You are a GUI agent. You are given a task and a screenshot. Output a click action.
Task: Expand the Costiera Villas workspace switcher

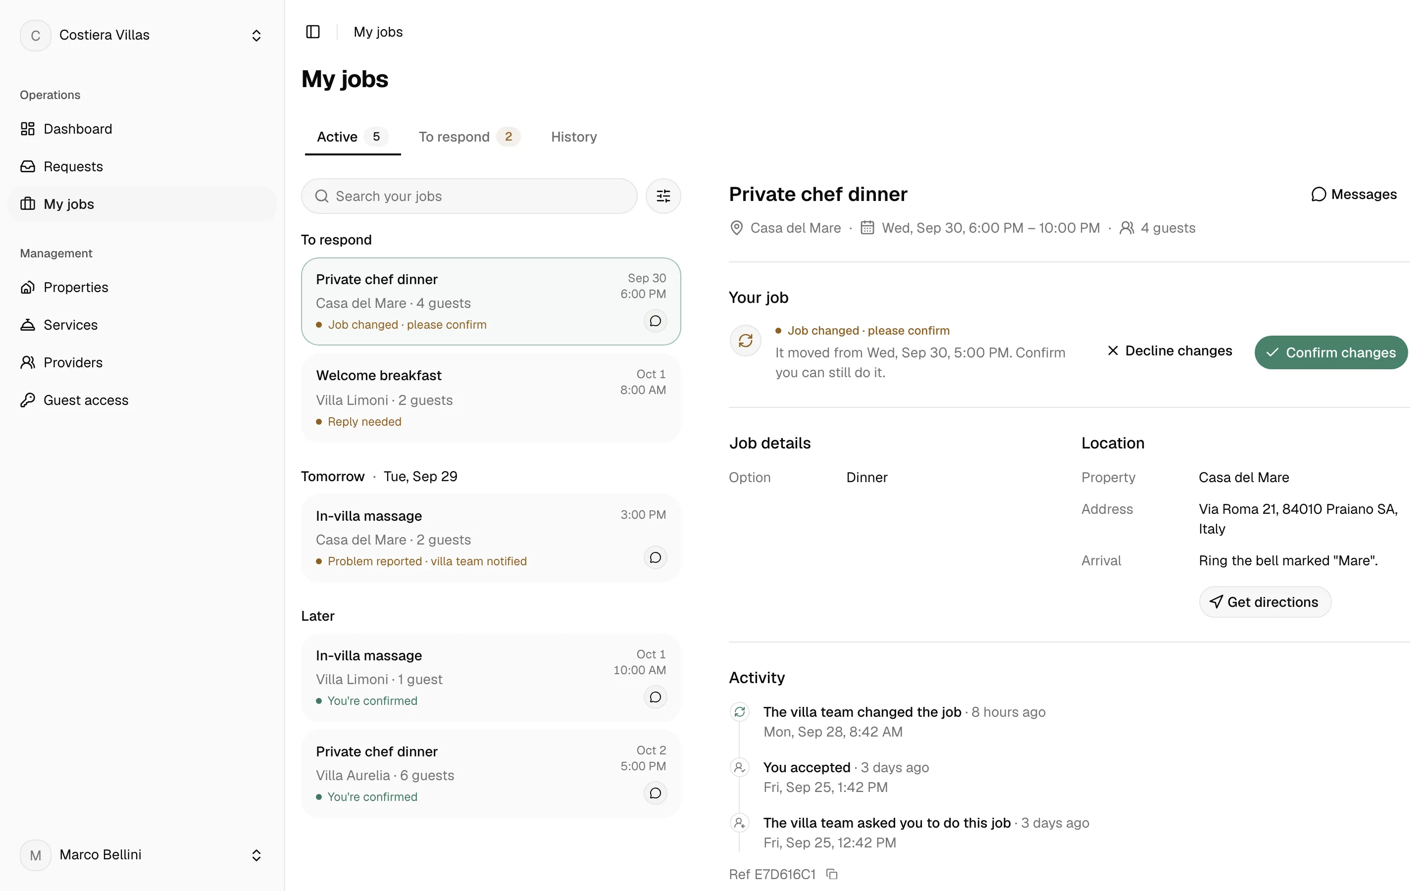[255, 35]
